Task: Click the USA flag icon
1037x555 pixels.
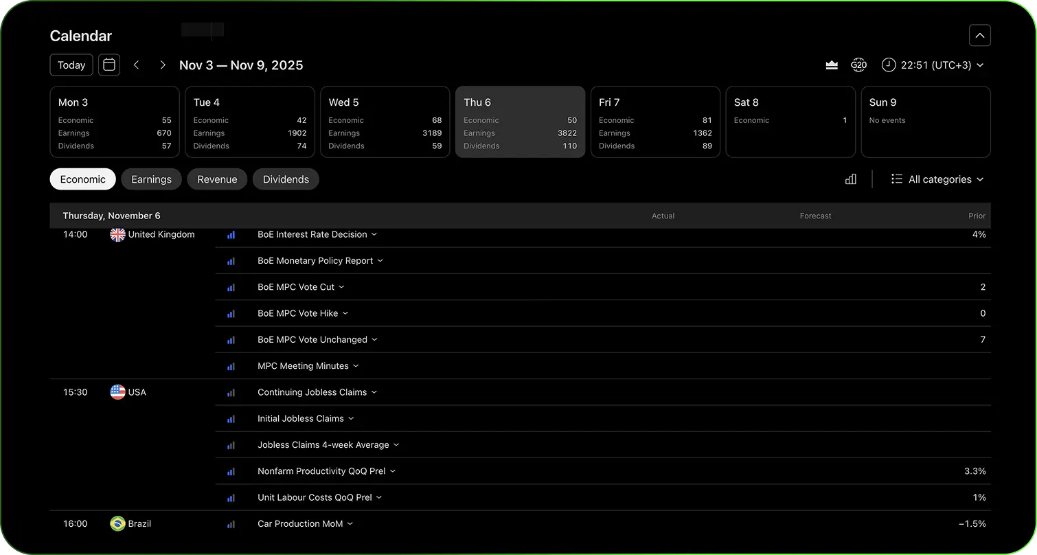Action: 117,392
